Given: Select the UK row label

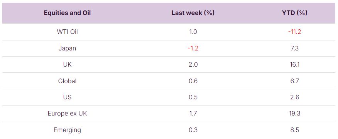Looking at the screenshot, I should 67,65.
